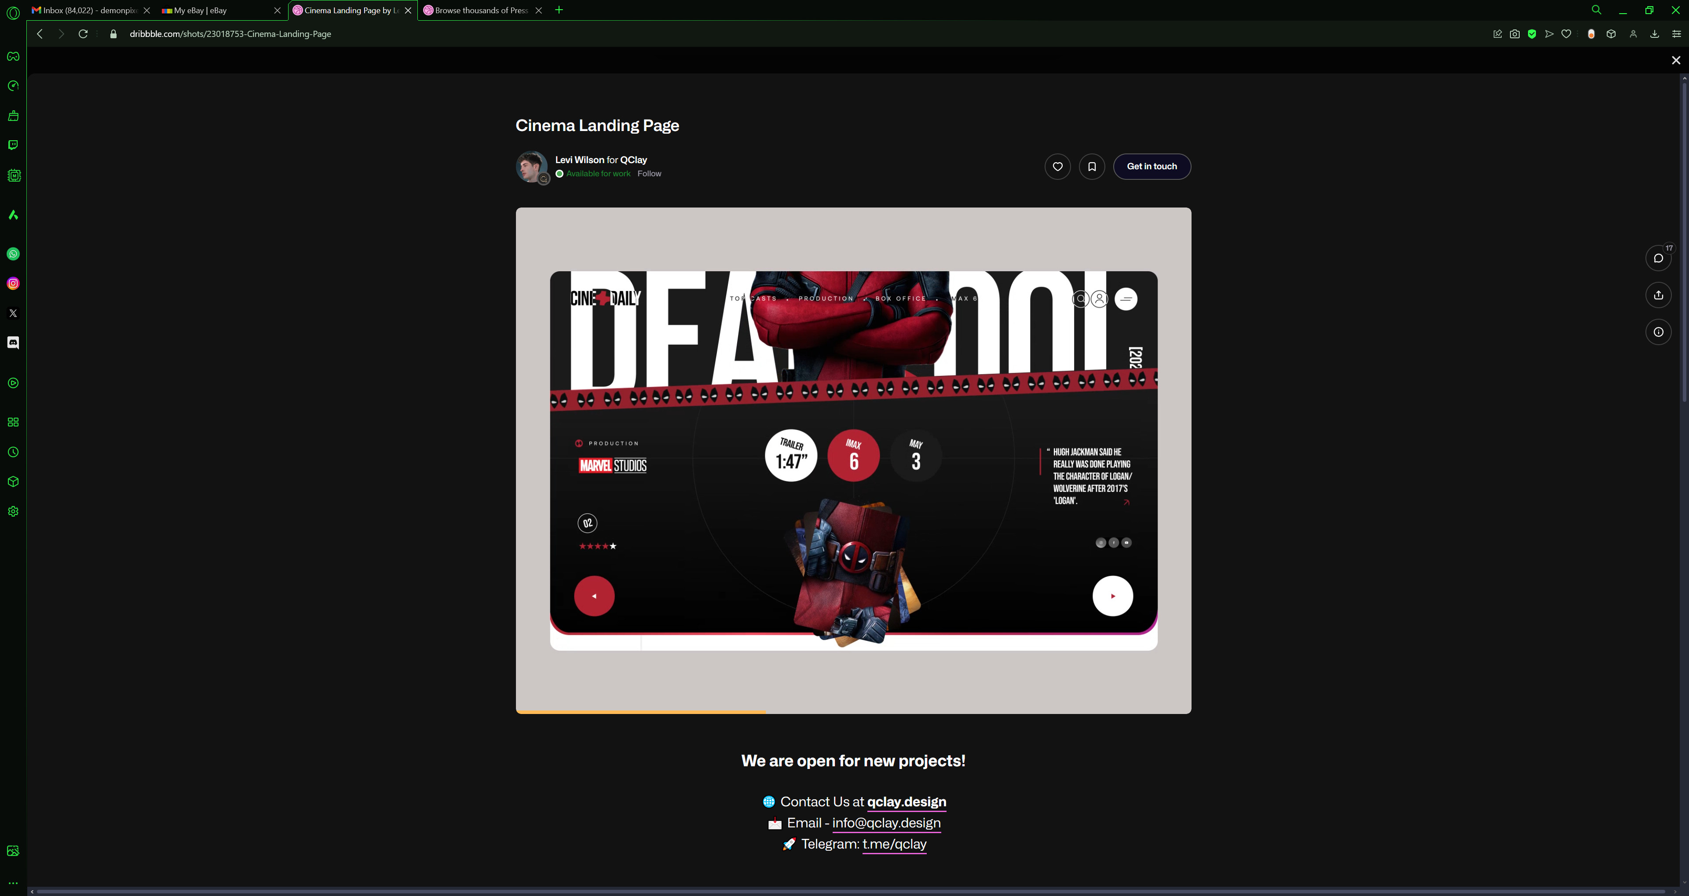Open shot details info icon
The width and height of the screenshot is (1689, 896).
click(x=1658, y=332)
